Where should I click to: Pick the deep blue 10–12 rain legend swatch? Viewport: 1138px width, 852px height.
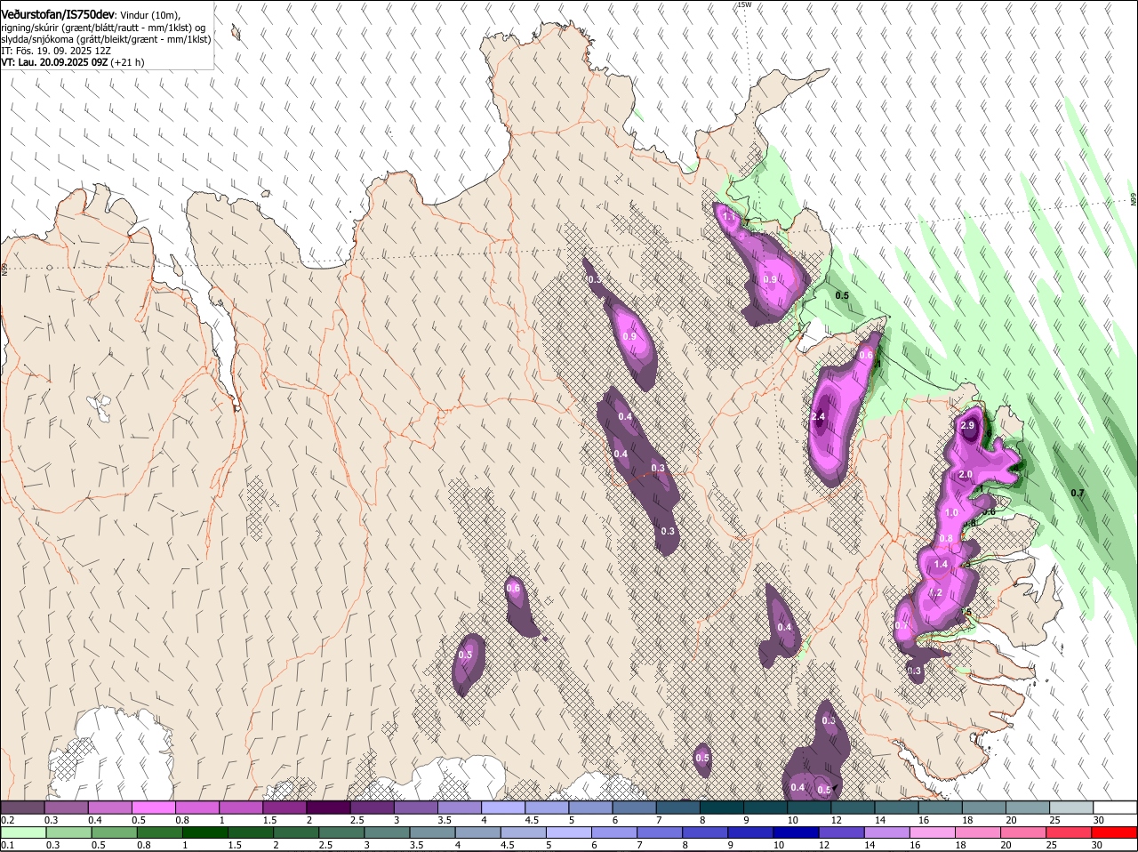[x=797, y=832]
